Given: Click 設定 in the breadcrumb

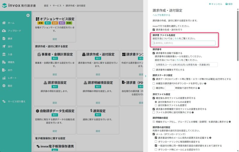Looking at the screenshot, I should [46, 6].
